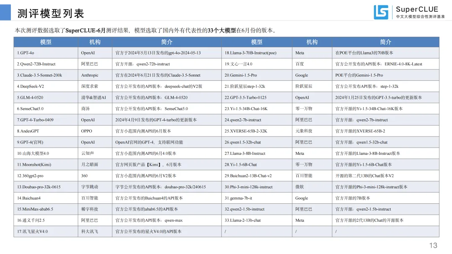Click the 28.Yi-1.5-6B-Chat cell
This screenshot has height=254, width=452.
point(257,164)
